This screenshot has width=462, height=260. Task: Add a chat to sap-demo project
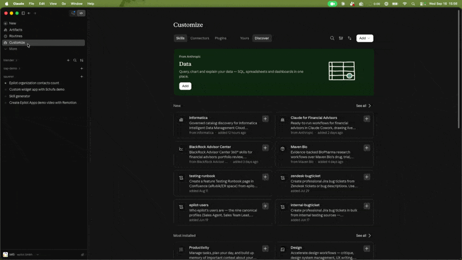81,68
